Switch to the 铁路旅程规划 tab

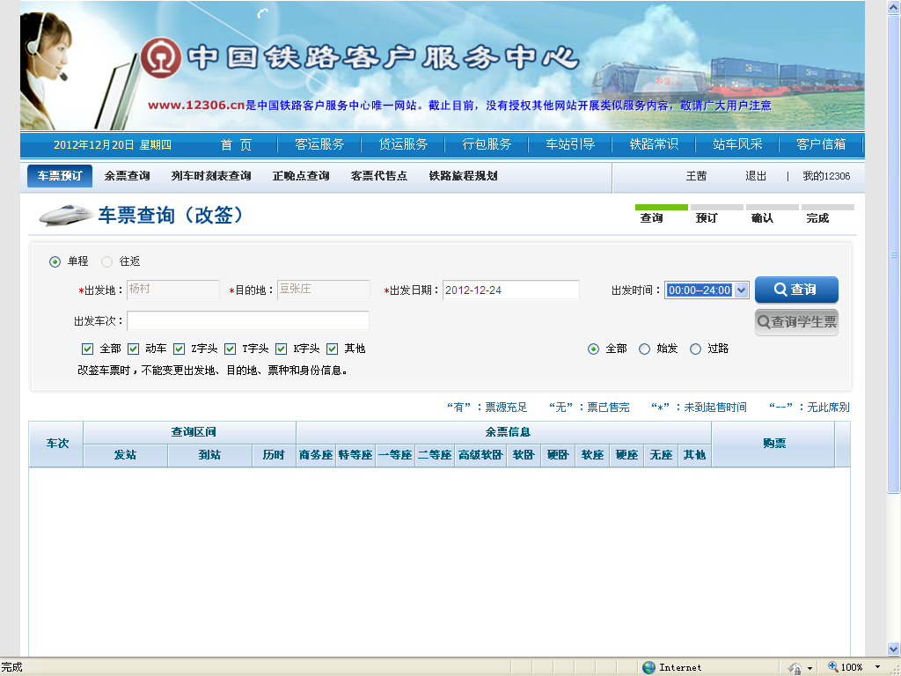click(x=463, y=176)
